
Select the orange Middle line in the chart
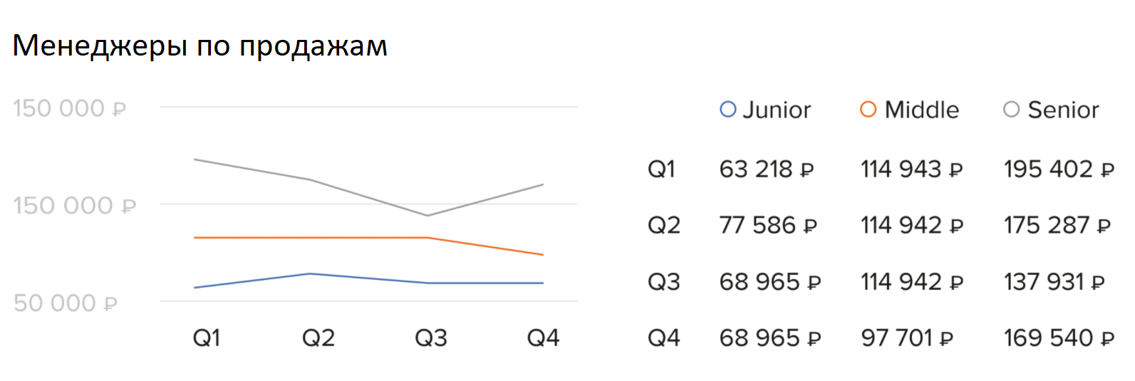click(312, 237)
